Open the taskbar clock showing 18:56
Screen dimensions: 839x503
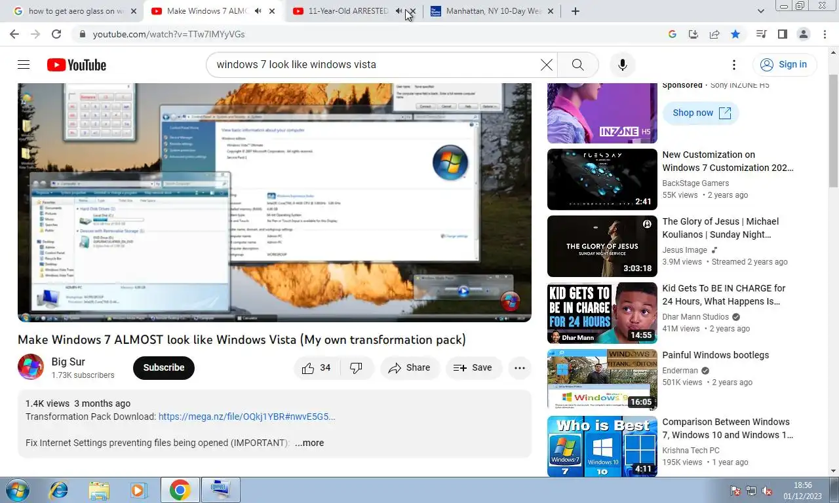pyautogui.click(x=802, y=490)
